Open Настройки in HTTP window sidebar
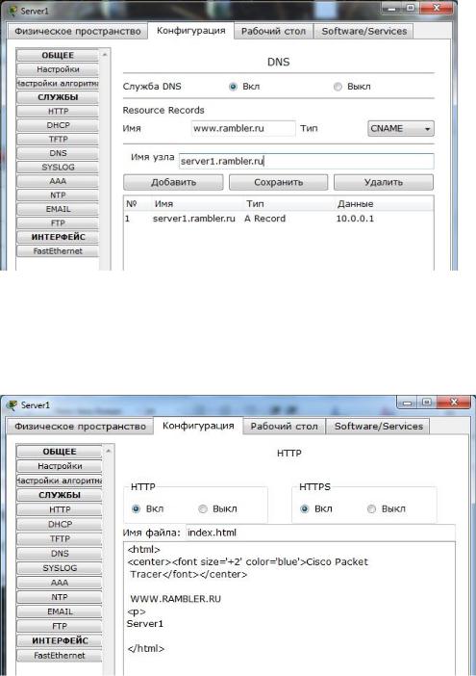 click(x=60, y=466)
